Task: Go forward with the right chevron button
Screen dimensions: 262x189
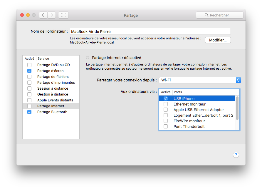Action: tap(52, 15)
